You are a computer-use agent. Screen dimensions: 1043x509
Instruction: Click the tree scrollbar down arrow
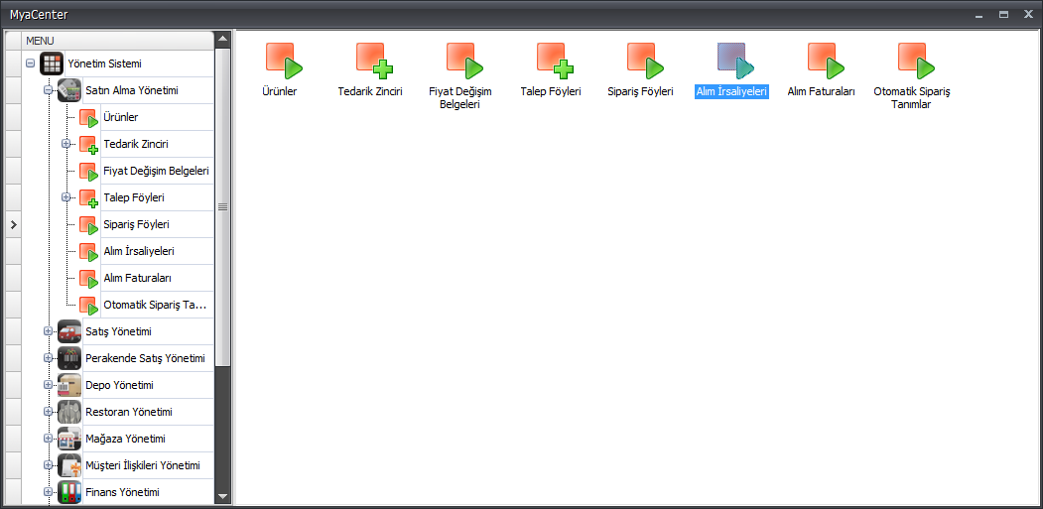[x=222, y=496]
